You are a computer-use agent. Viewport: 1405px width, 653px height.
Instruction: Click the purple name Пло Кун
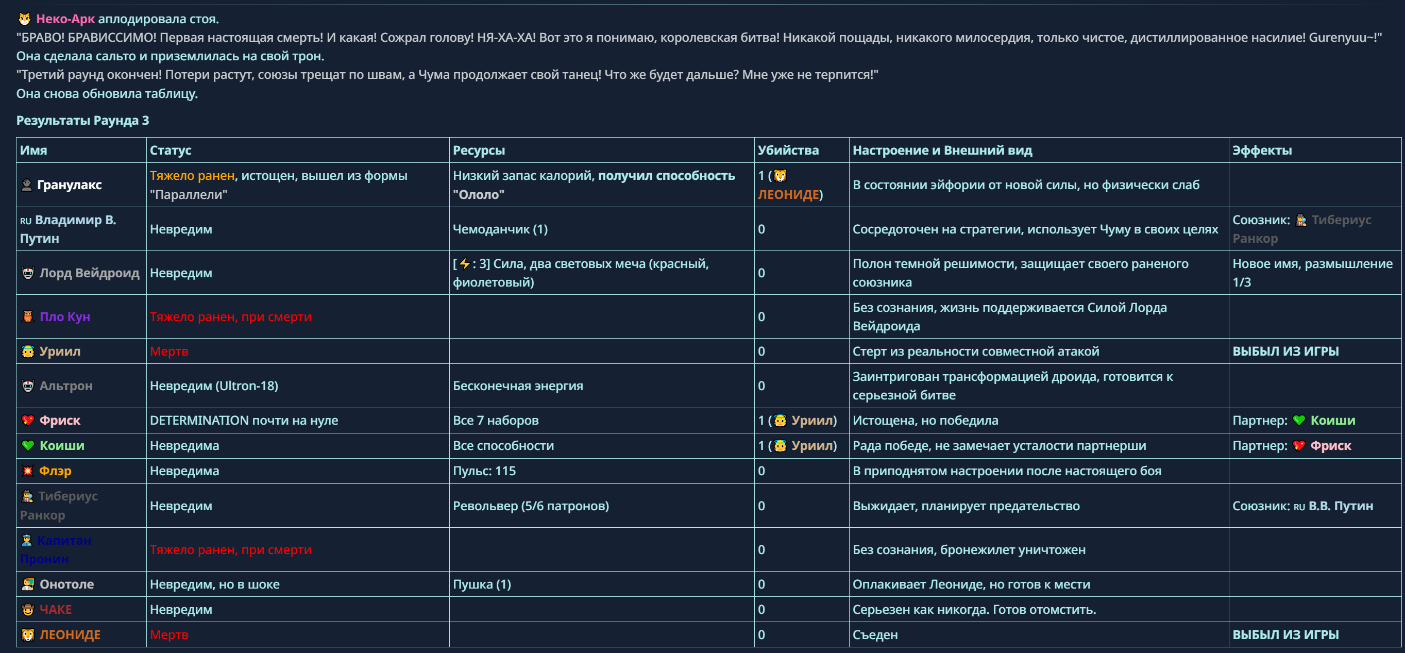point(65,316)
